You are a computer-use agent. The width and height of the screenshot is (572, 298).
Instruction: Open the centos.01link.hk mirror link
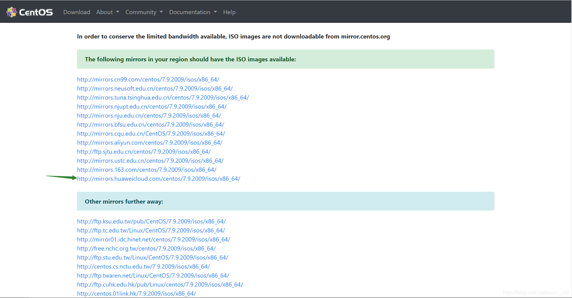(x=136, y=293)
